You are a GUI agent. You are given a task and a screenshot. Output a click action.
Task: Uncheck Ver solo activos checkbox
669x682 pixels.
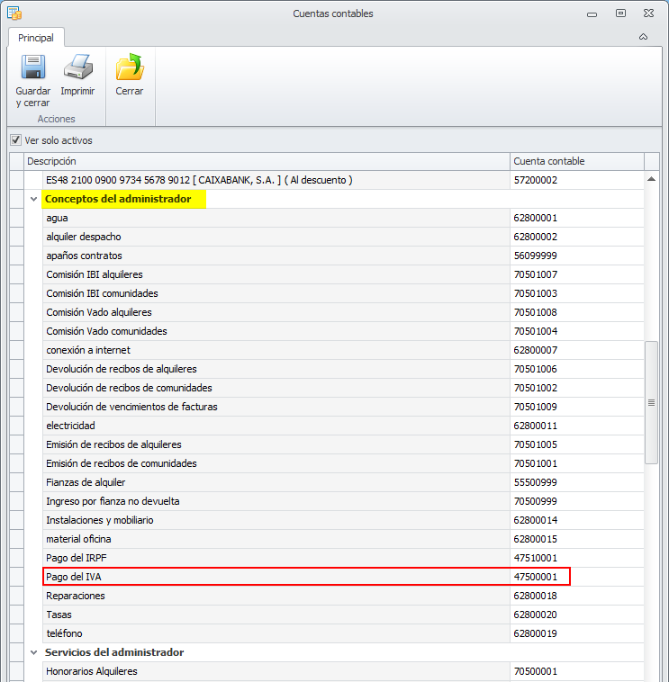point(15,140)
